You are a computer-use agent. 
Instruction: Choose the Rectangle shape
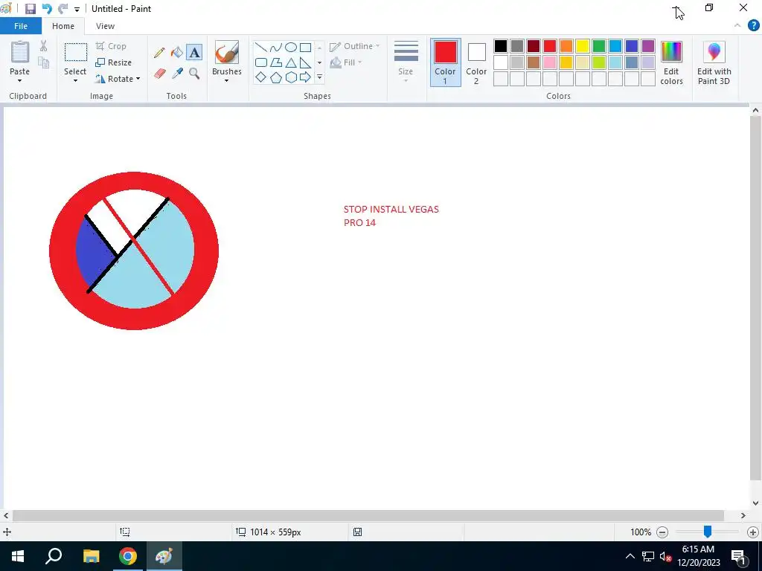point(305,48)
